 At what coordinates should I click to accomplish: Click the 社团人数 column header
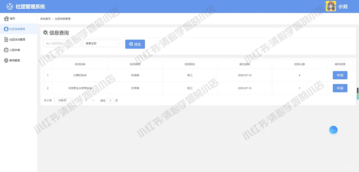tap(299, 64)
